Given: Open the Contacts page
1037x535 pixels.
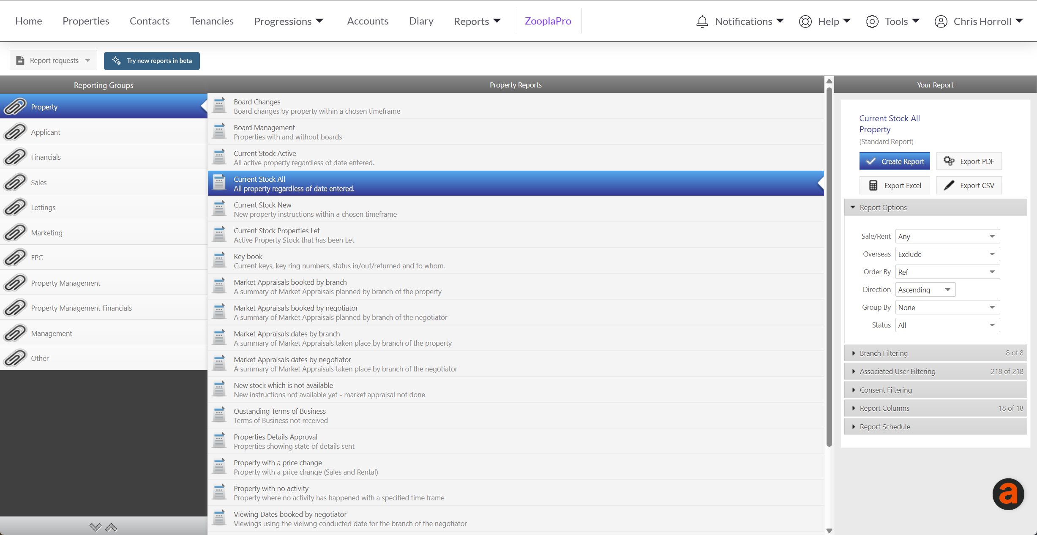Looking at the screenshot, I should point(150,21).
